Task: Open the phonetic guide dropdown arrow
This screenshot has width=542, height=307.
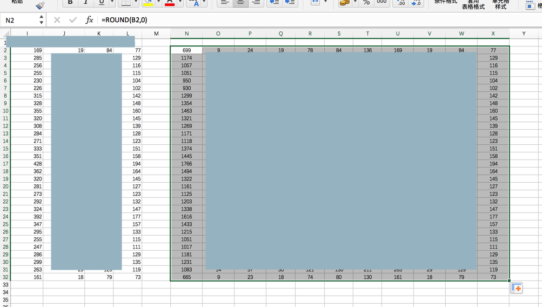Action: [204, 2]
